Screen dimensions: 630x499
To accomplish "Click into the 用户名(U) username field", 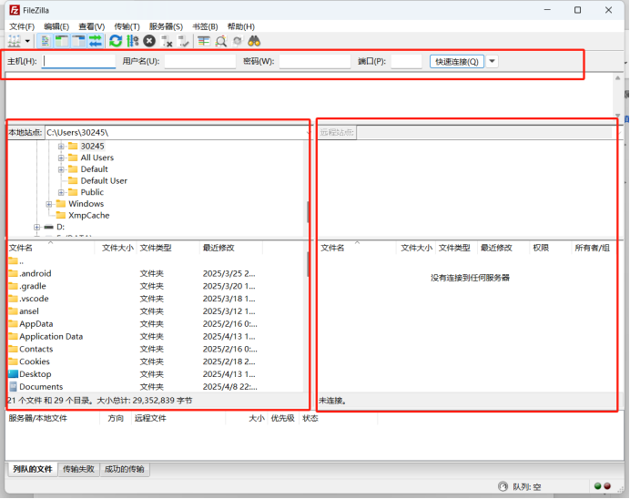I will (200, 62).
